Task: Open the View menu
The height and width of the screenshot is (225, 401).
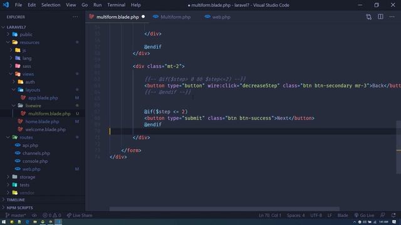Action: (71, 5)
